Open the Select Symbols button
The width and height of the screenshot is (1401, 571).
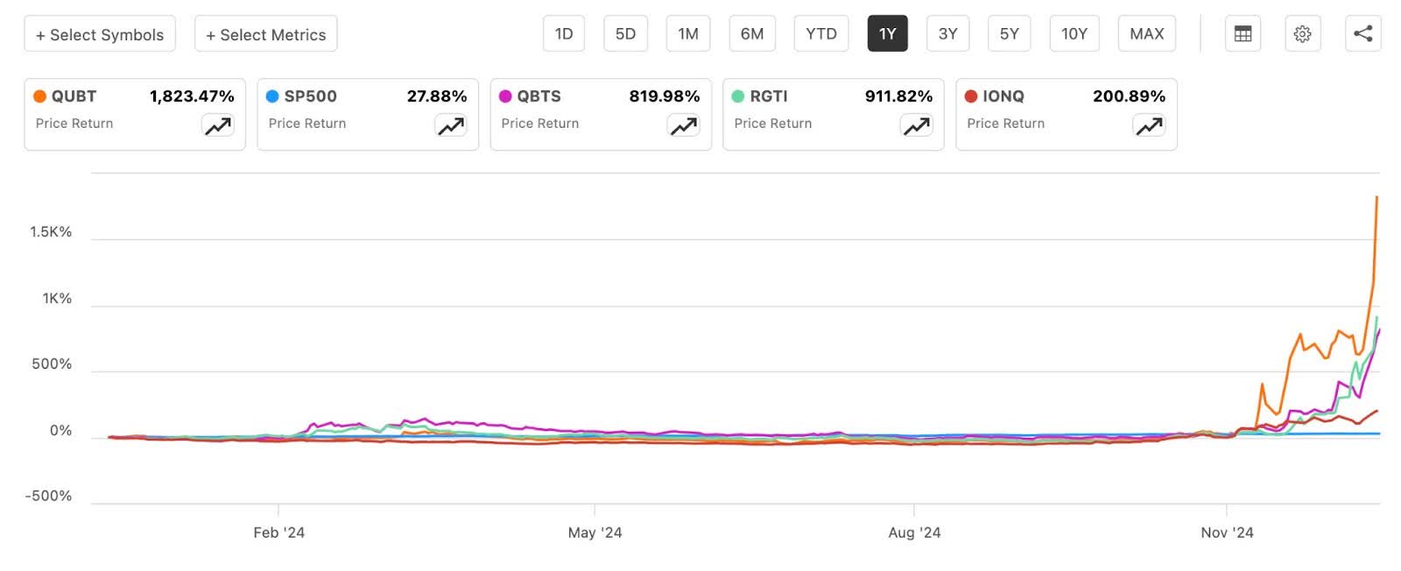tap(100, 34)
